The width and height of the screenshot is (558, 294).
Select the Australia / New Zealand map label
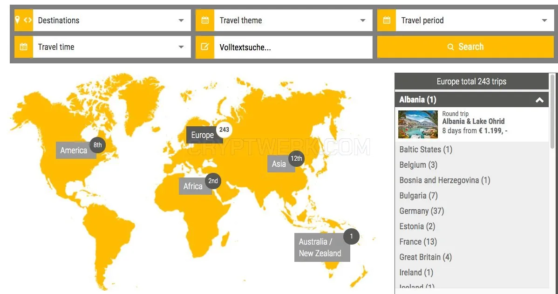click(320, 247)
